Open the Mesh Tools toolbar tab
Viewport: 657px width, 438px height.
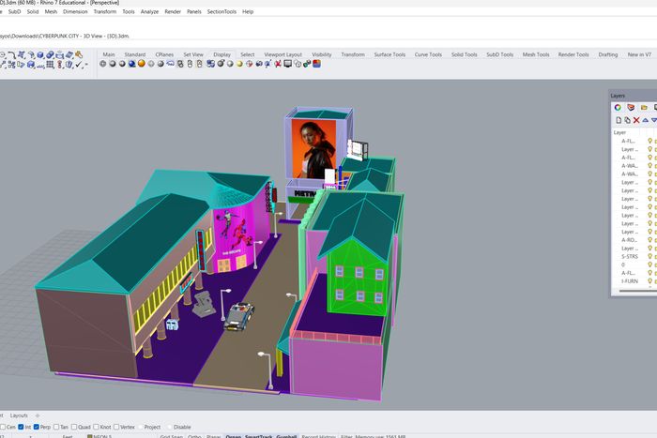(x=536, y=54)
